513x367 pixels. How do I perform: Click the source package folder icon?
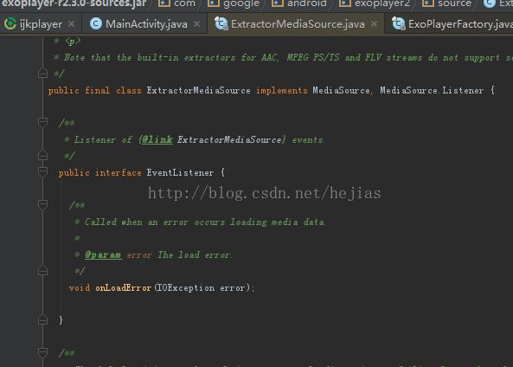pos(428,3)
